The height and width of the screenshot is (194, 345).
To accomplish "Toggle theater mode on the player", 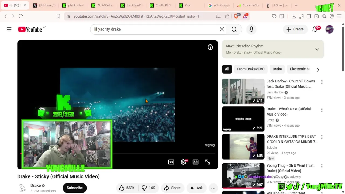I will 196,162.
